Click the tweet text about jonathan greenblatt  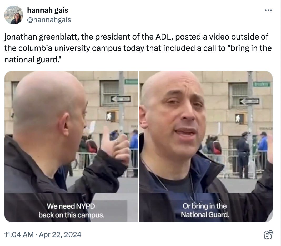pos(138,48)
